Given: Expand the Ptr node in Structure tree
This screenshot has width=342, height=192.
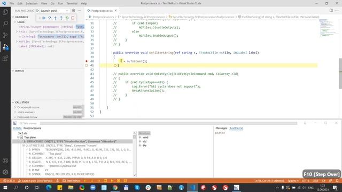Looking at the screenshot, I should (x=140, y=146).
